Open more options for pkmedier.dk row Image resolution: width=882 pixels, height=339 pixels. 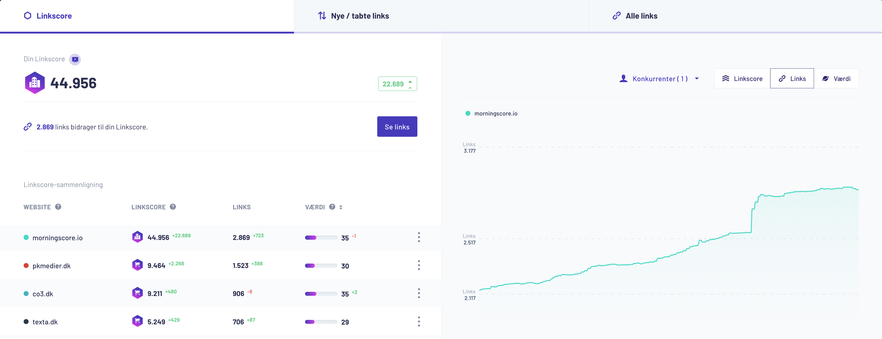419,265
